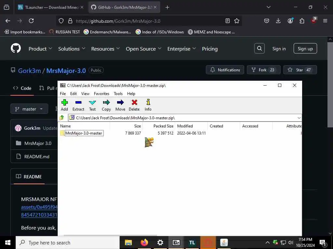The height and width of the screenshot is (249, 333).
Task: Click the Sign in link
Action: [x=279, y=49]
